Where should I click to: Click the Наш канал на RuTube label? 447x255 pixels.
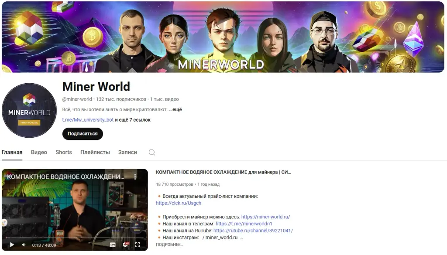click(187, 231)
